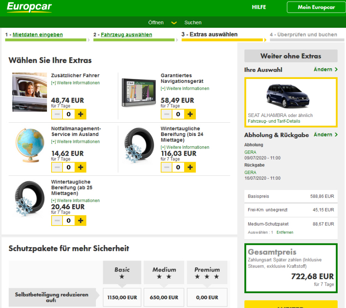Click Ändern next to Ihre Auswahl
Viewport: 346px width, 308px height.
point(326,69)
